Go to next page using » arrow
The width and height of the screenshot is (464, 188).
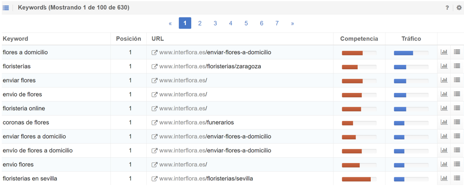point(292,23)
